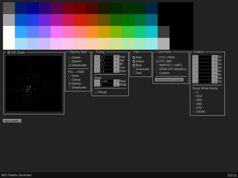The image size is (238, 178).
Task: Select quick white point 9300K
Action: tap(194, 112)
